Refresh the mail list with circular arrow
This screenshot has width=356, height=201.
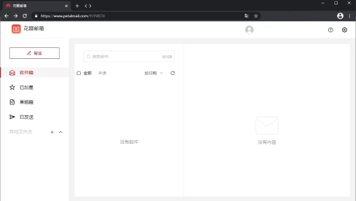172,73
